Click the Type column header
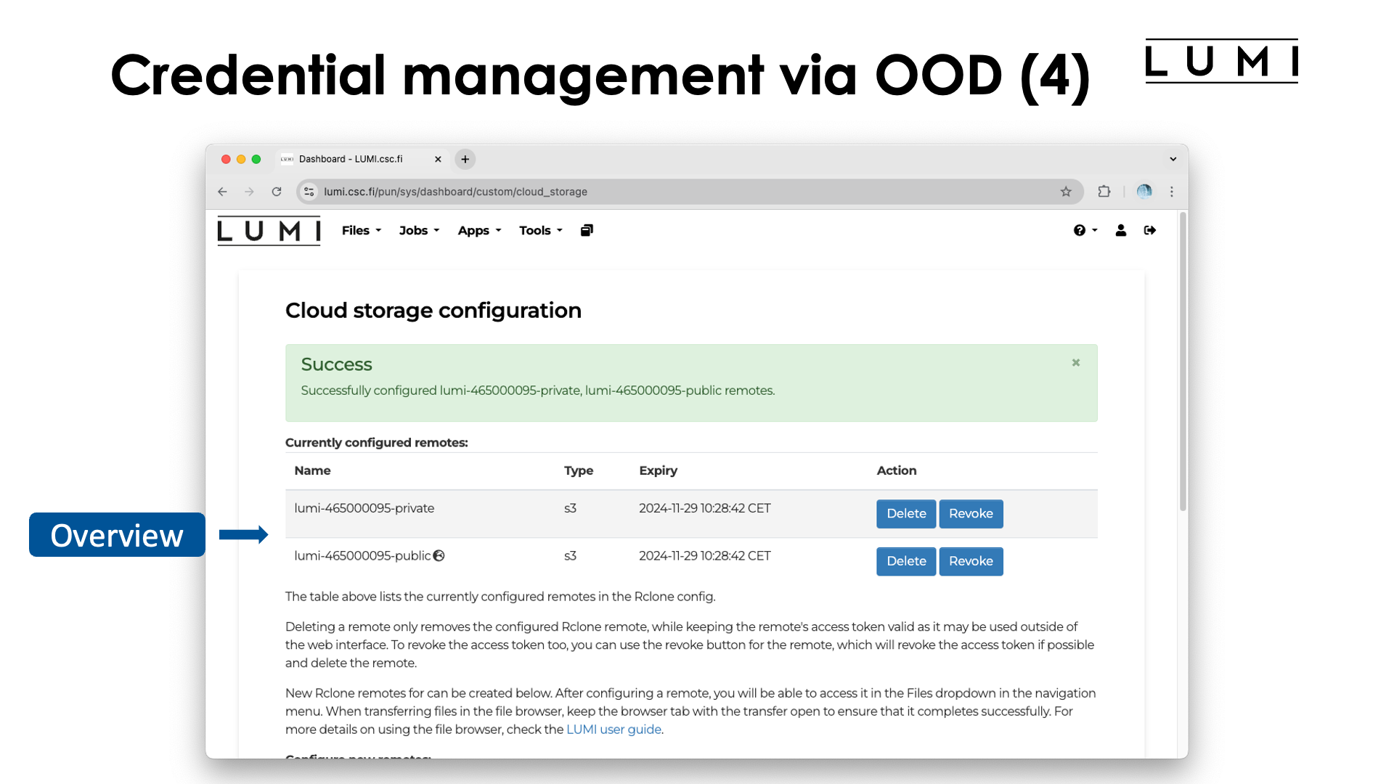The width and height of the screenshot is (1394, 784). coord(579,470)
